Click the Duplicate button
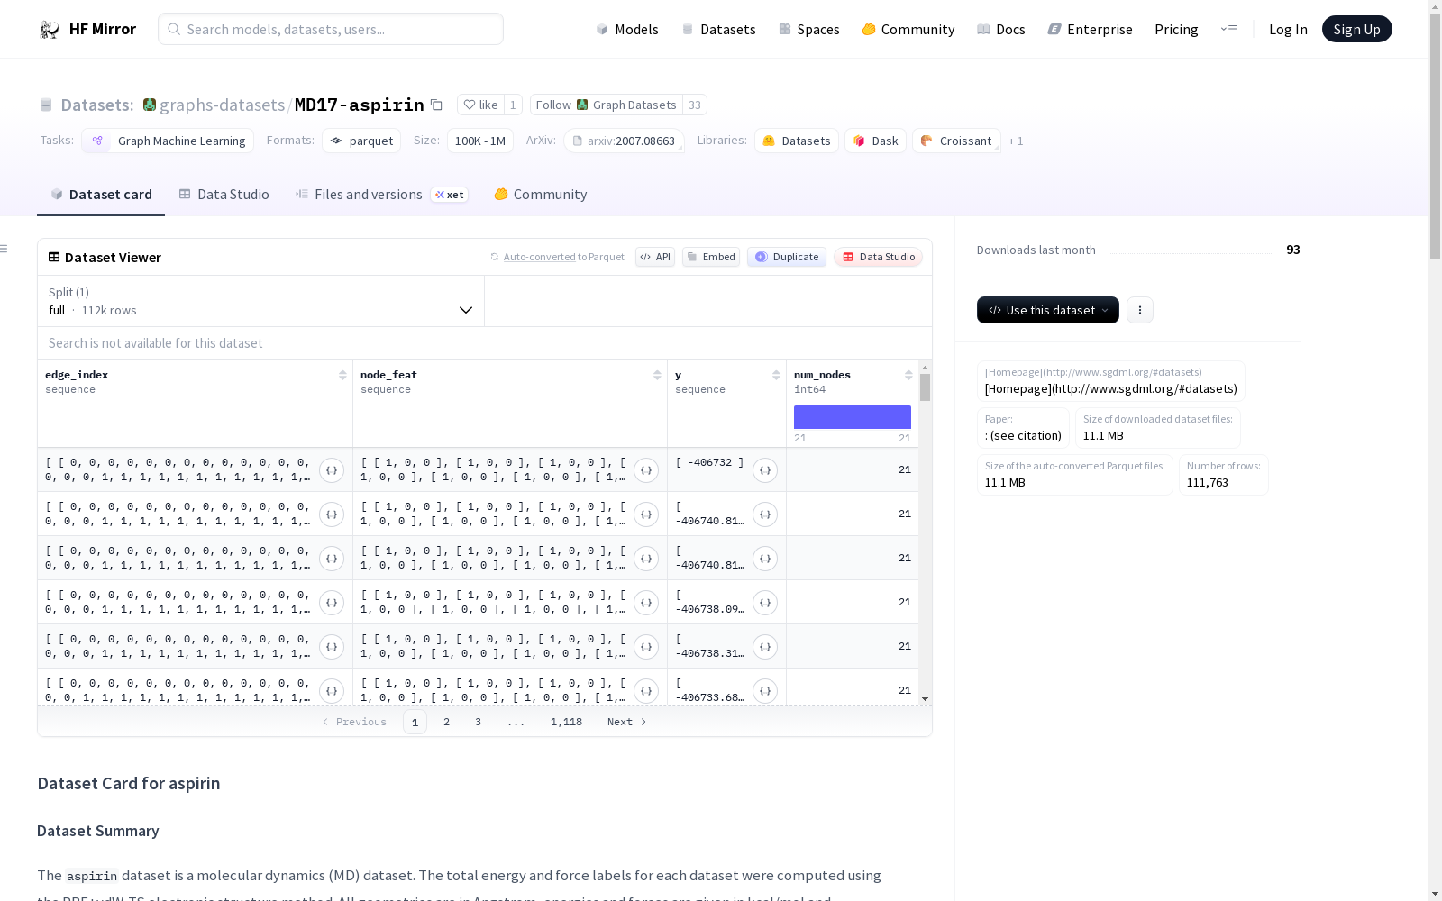This screenshot has width=1442, height=901. click(x=787, y=257)
